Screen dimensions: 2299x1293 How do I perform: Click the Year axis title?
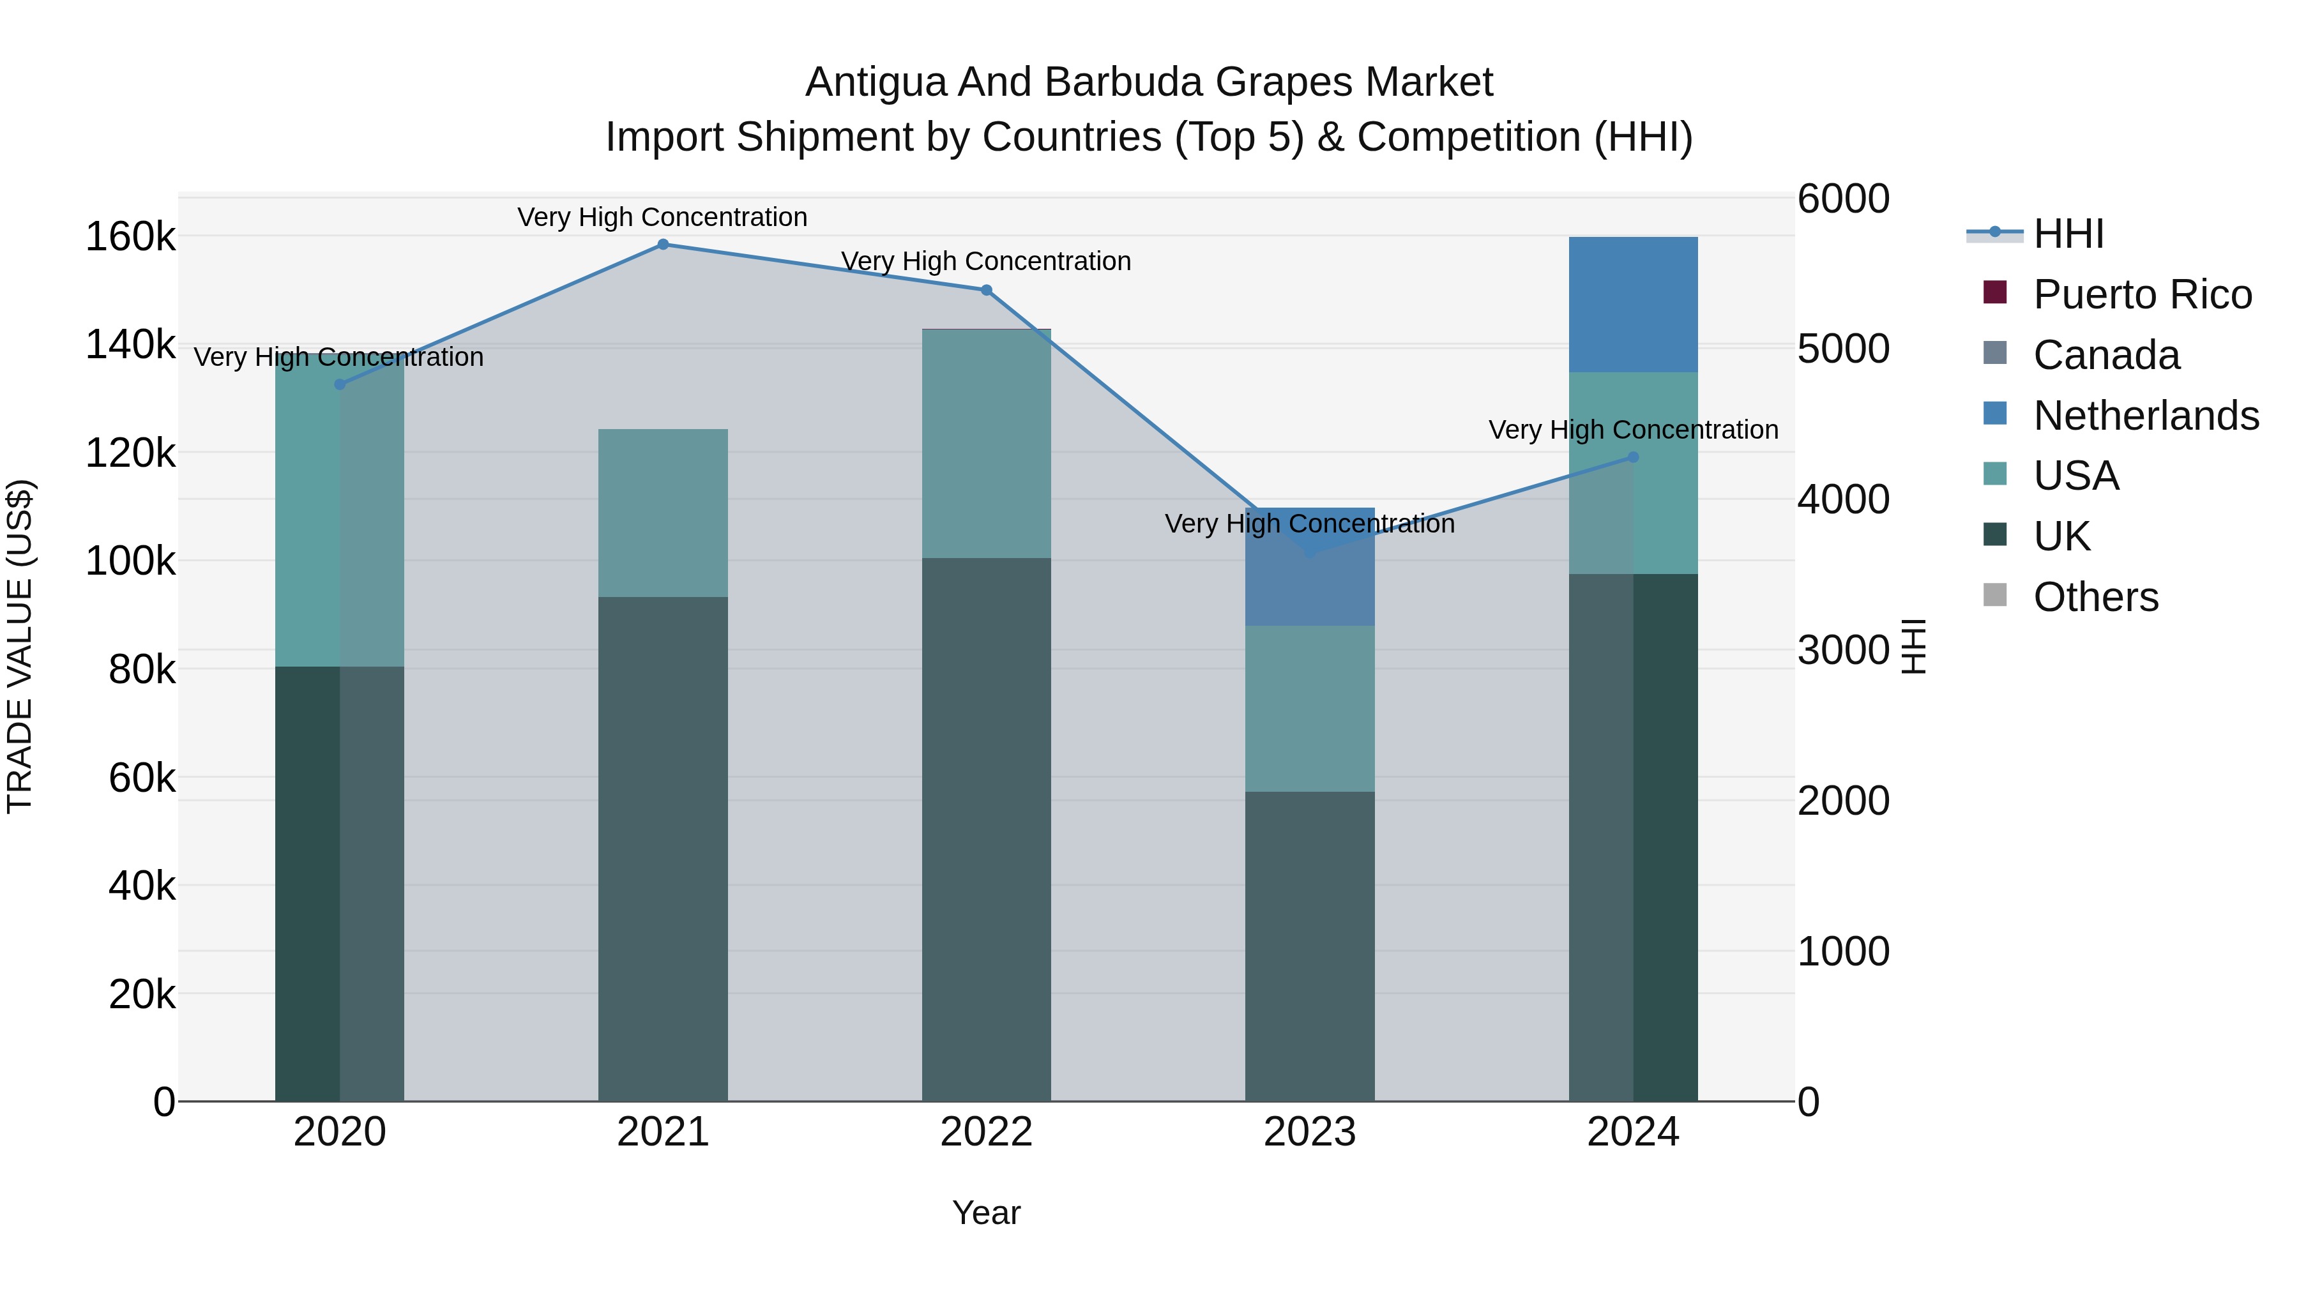pyautogui.click(x=986, y=1214)
